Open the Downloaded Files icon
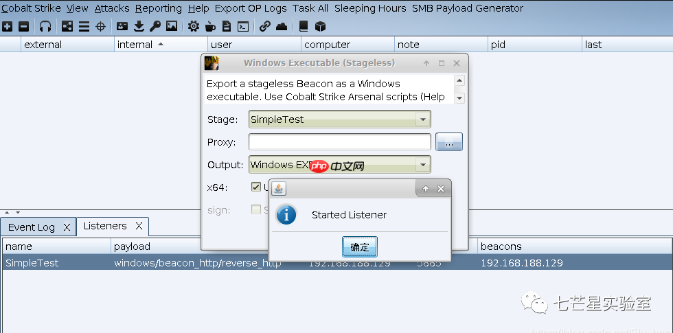 pyautogui.click(x=139, y=27)
